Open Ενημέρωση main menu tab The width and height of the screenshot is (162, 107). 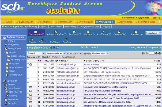point(25,22)
